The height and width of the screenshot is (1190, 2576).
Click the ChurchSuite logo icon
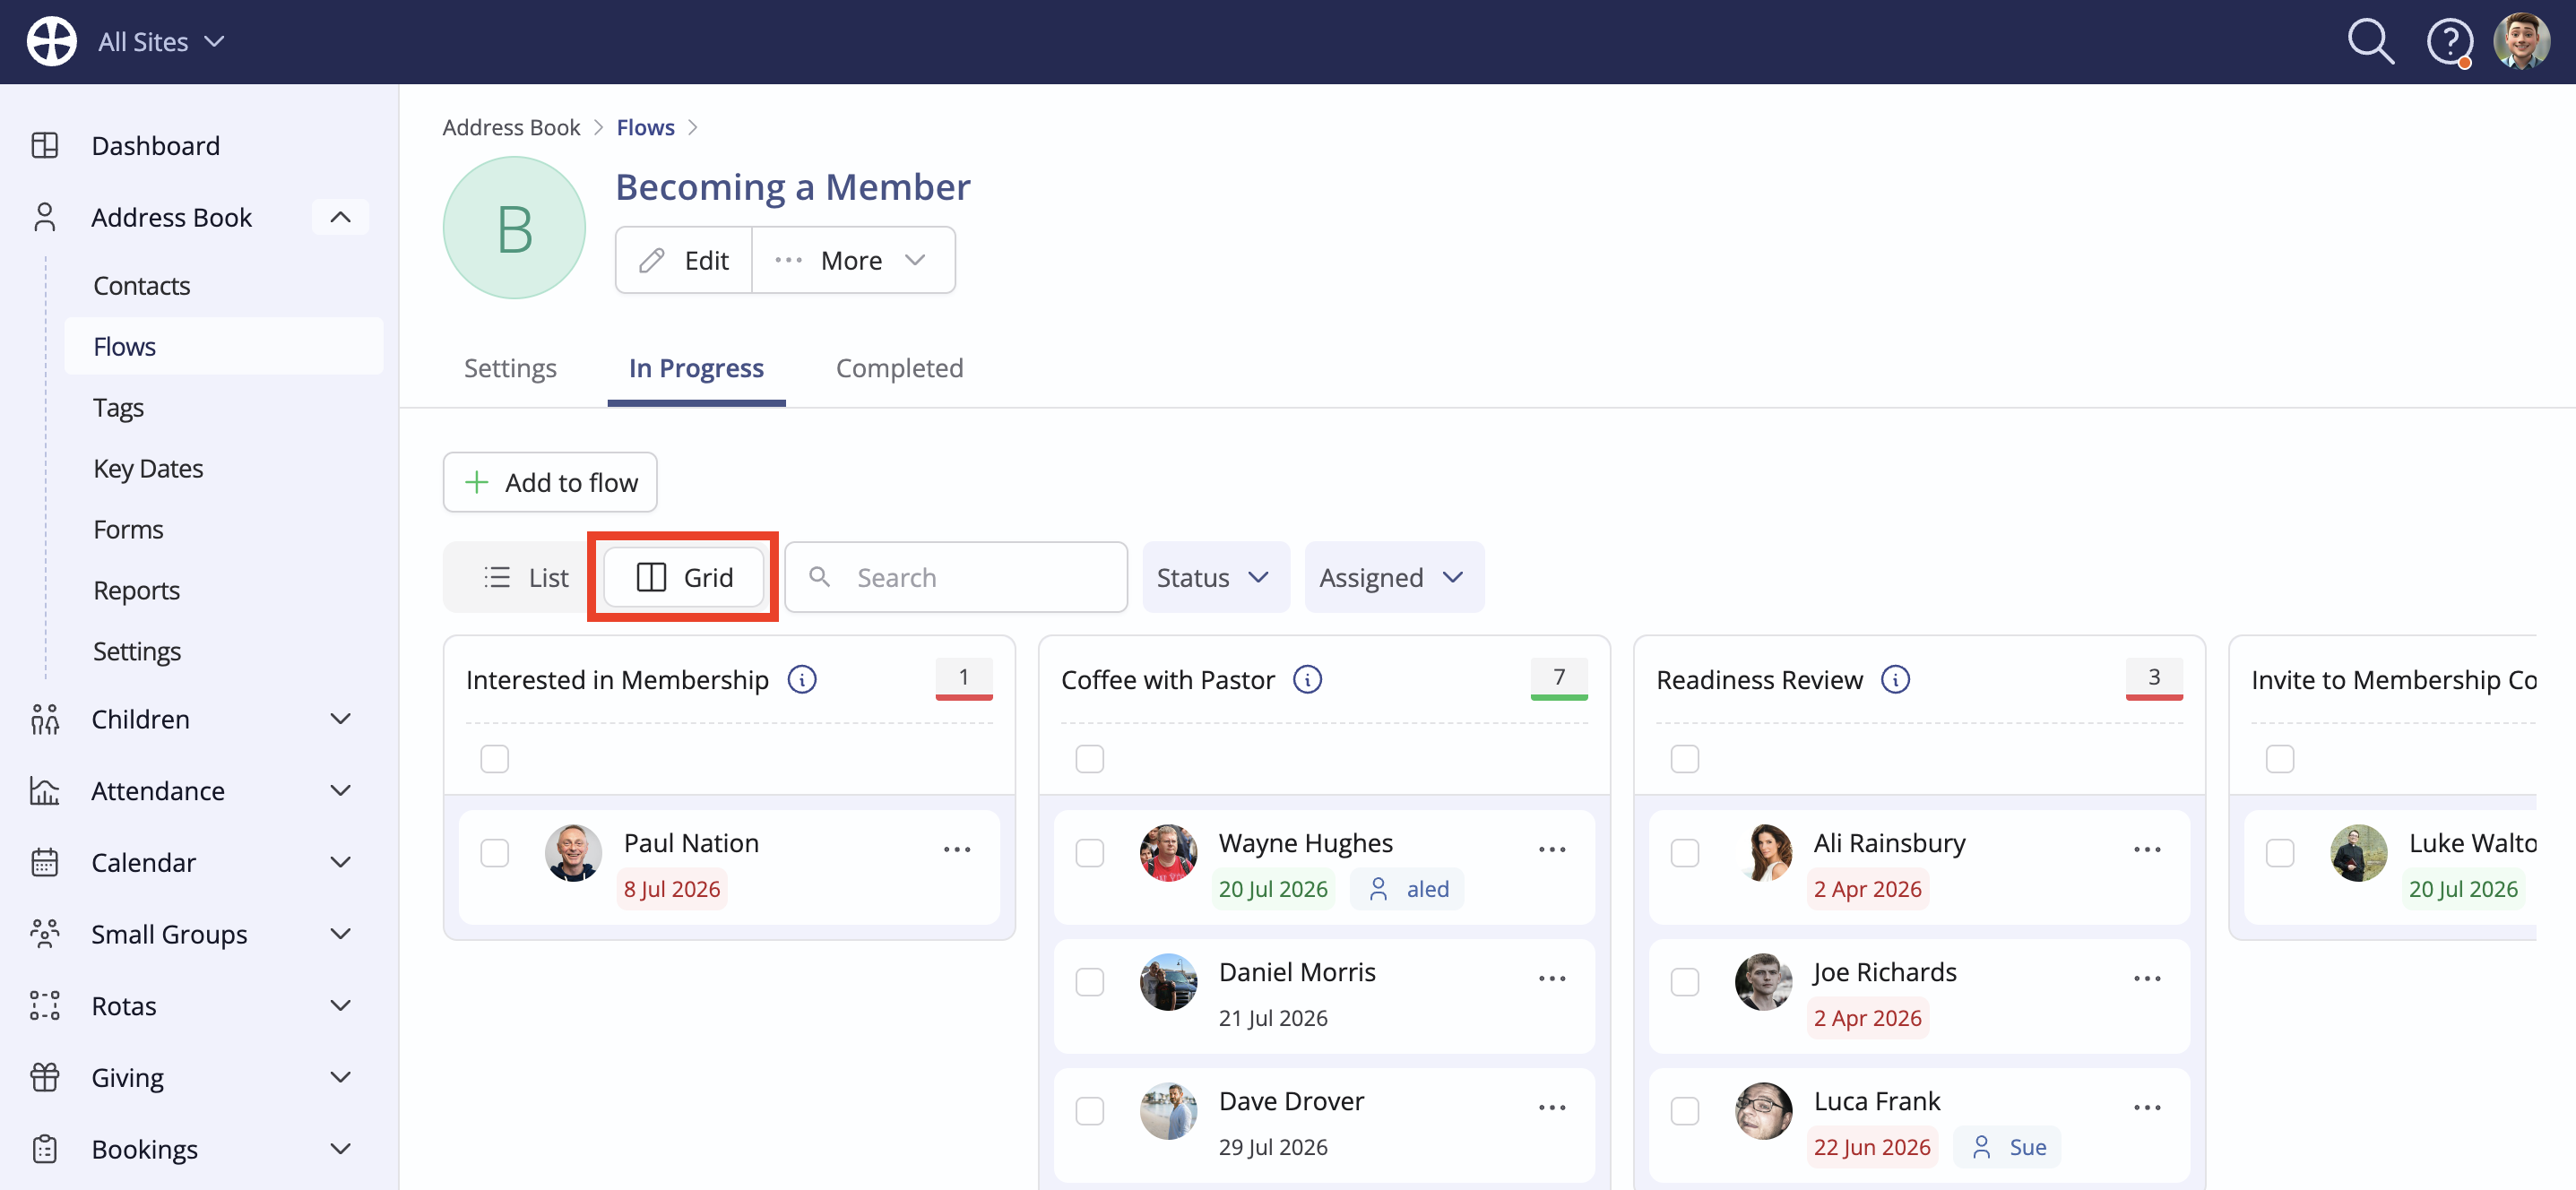point(51,42)
